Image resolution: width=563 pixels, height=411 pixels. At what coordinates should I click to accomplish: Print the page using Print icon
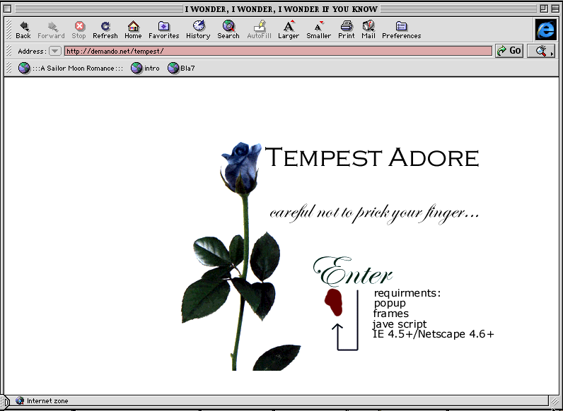click(x=347, y=26)
